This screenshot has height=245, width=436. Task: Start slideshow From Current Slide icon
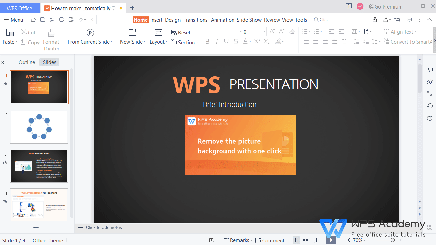[x=90, y=33]
